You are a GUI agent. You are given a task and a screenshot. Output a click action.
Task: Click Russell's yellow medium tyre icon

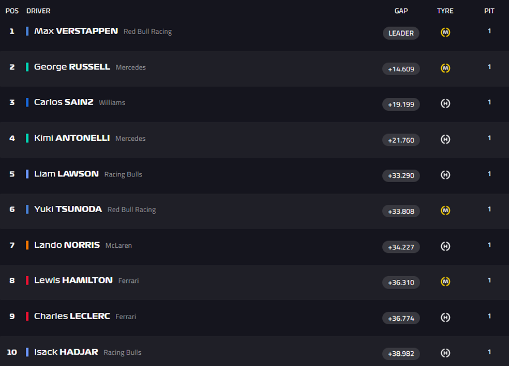click(x=445, y=68)
